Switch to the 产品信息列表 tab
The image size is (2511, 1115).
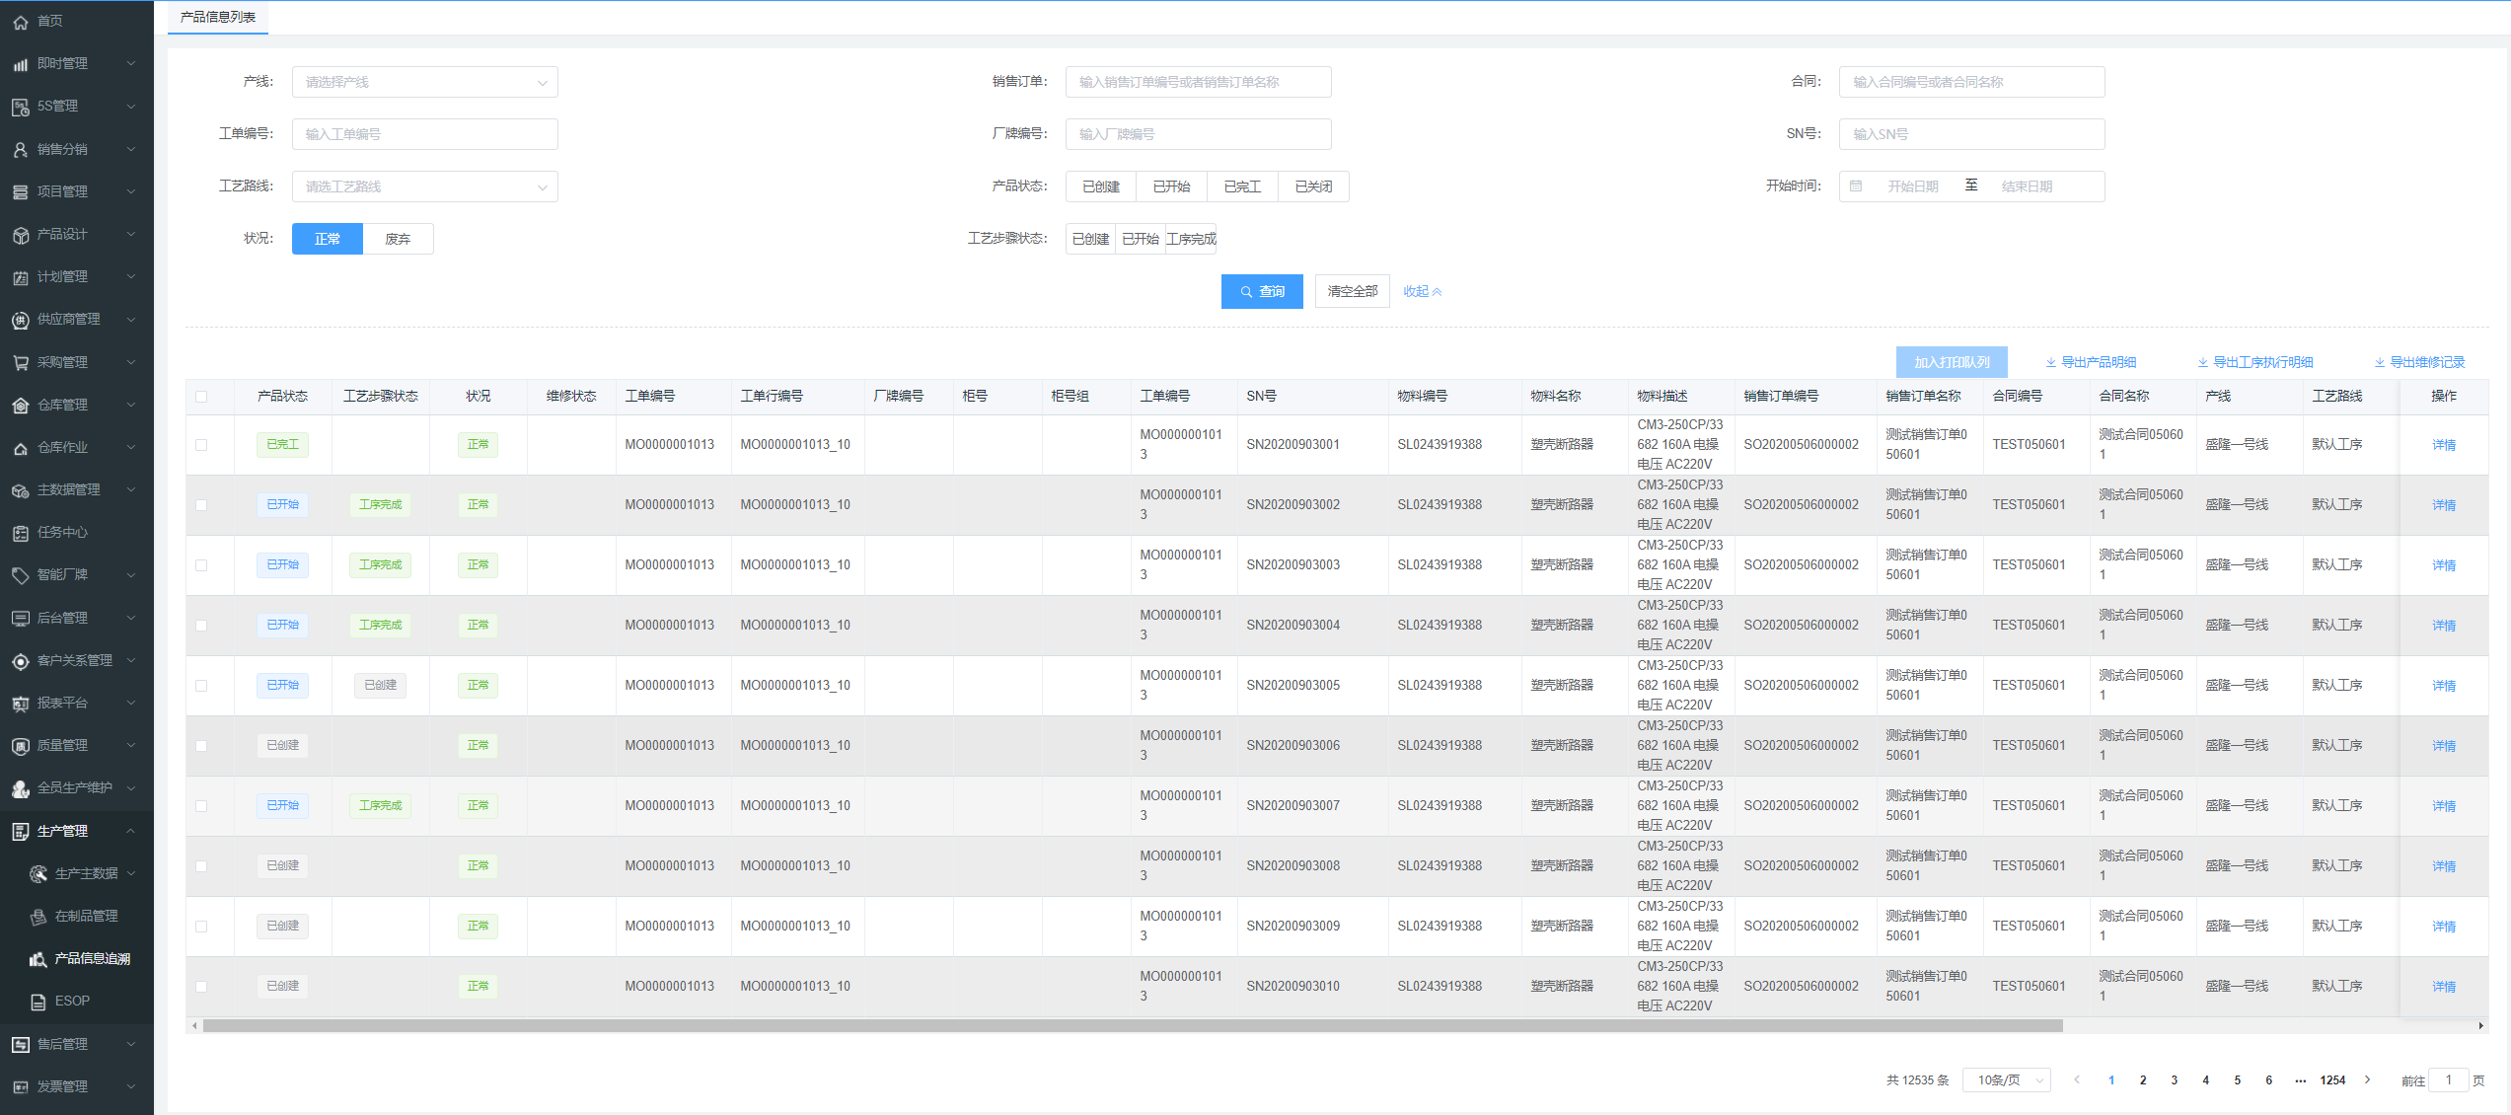(x=217, y=17)
